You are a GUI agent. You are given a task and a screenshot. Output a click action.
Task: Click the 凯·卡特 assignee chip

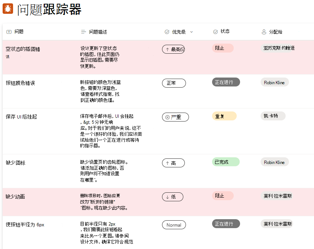pyautogui.click(x=273, y=116)
